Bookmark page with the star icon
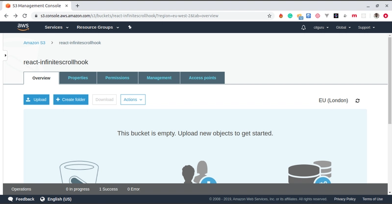 pyautogui.click(x=269, y=16)
